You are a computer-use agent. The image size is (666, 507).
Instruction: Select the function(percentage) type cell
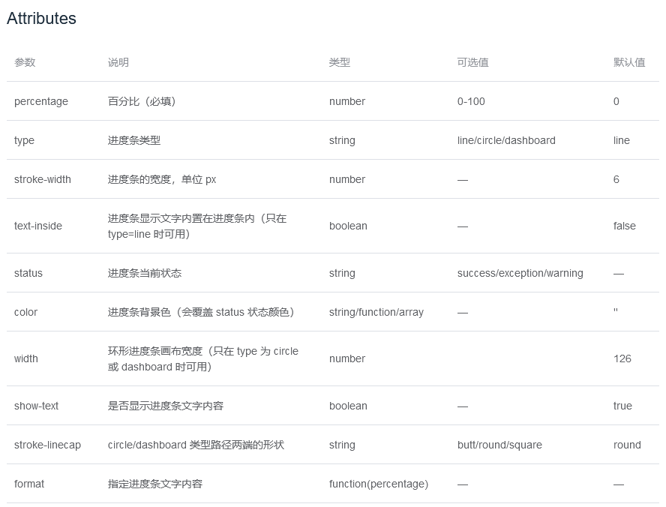point(378,484)
